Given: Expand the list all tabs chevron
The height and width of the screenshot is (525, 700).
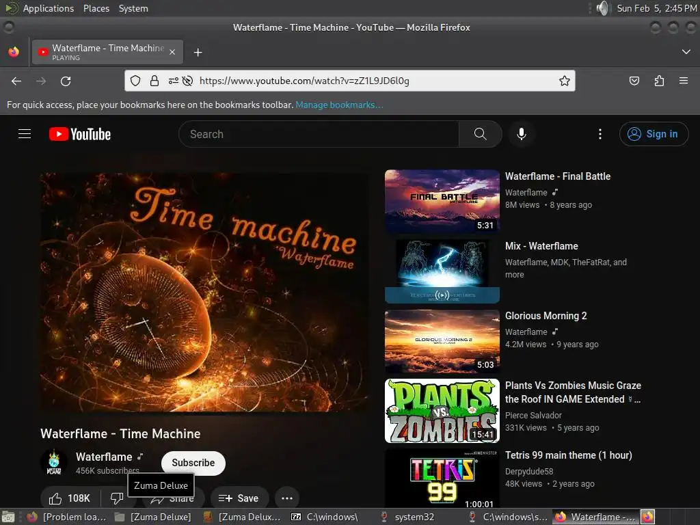Looking at the screenshot, I should [x=686, y=52].
